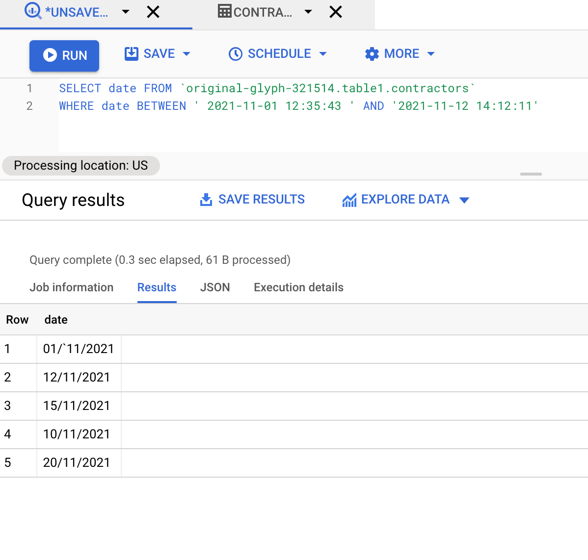Click the More gear icon

tap(372, 54)
